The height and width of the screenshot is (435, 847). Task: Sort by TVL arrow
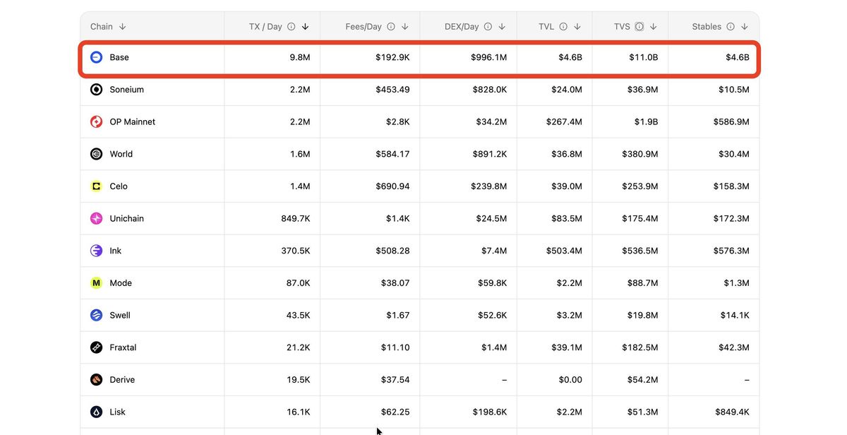577,27
